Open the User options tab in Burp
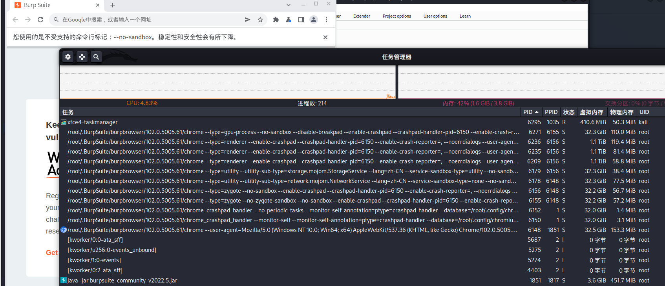Screen dimensions: 665x286 [435, 16]
